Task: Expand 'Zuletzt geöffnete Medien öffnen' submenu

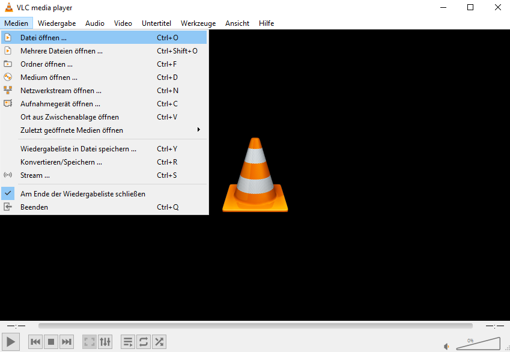Action: pyautogui.click(x=72, y=130)
